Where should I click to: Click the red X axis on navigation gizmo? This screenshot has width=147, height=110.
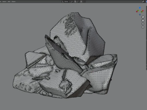143,11
